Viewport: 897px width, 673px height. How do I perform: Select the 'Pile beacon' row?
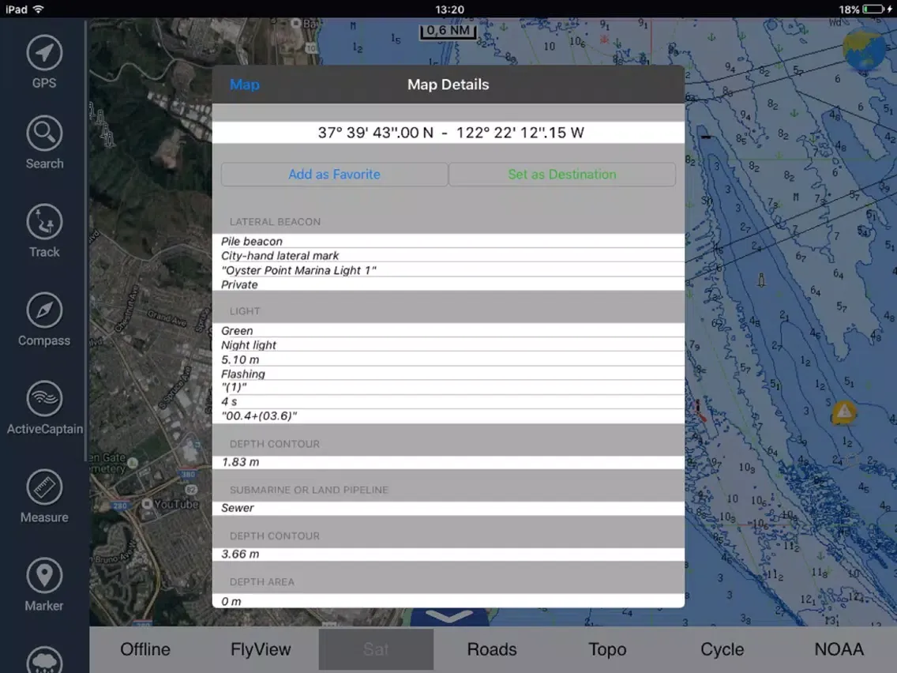click(448, 241)
